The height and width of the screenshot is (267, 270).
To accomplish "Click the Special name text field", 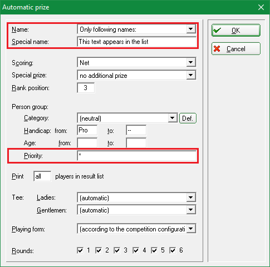I will [x=136, y=42].
